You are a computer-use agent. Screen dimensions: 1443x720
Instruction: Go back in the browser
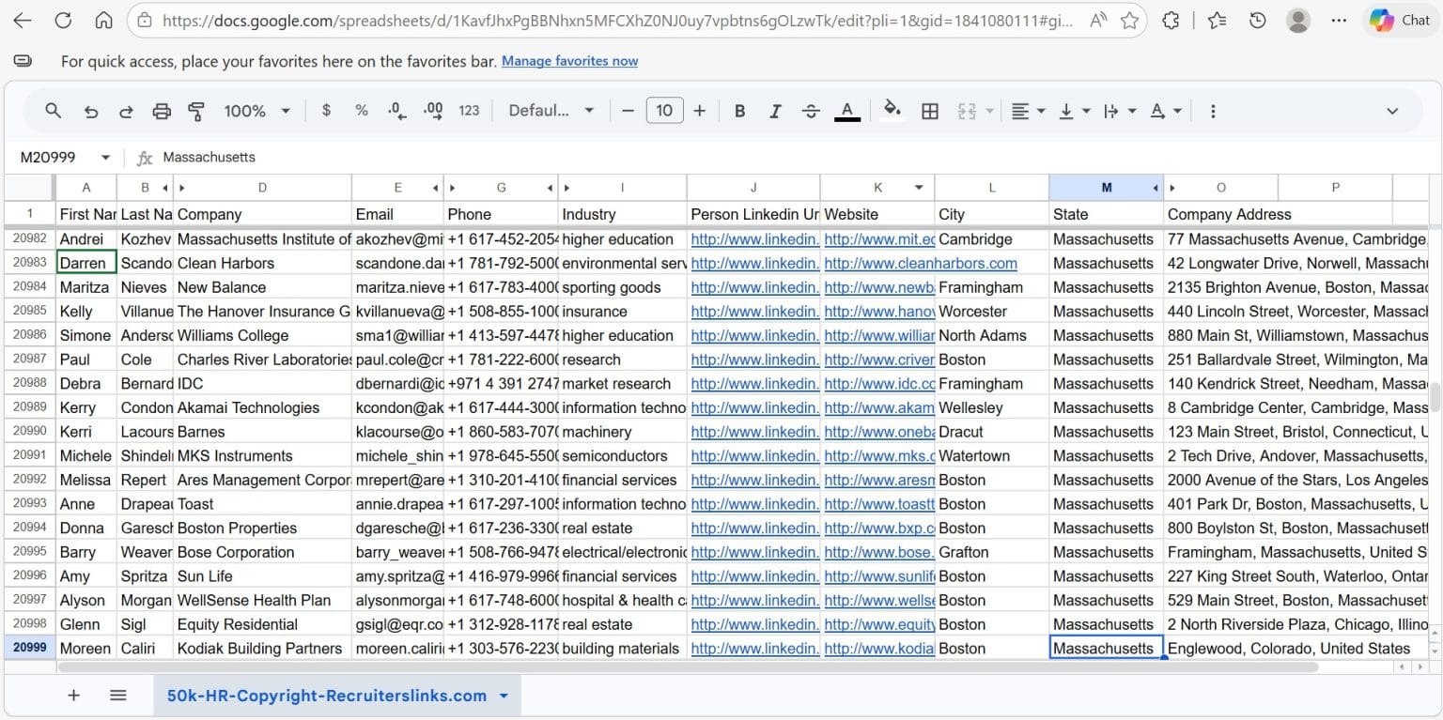pos(22,20)
